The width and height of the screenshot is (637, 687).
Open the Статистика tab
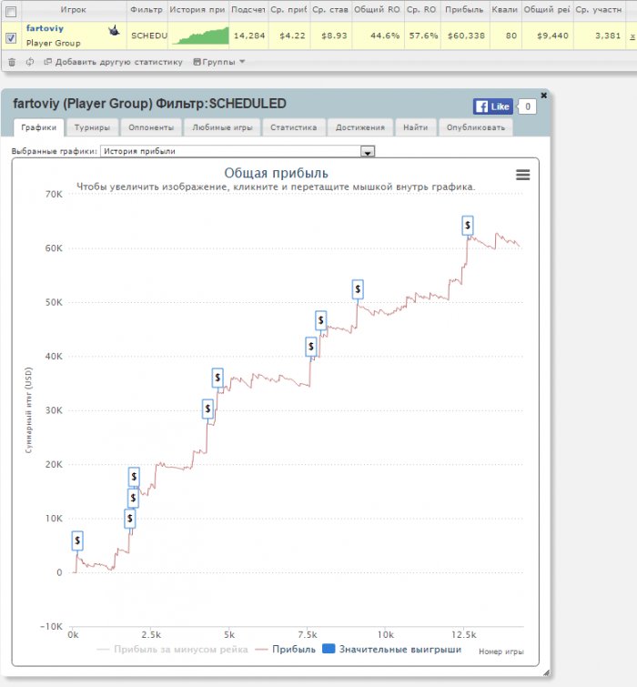pyautogui.click(x=293, y=128)
